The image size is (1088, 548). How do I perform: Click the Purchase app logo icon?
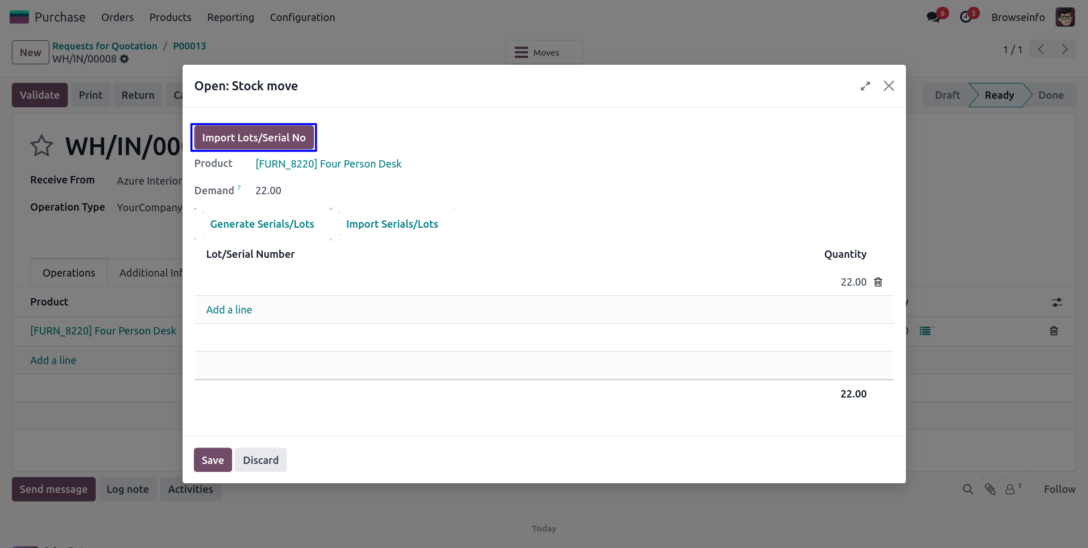coord(19,17)
